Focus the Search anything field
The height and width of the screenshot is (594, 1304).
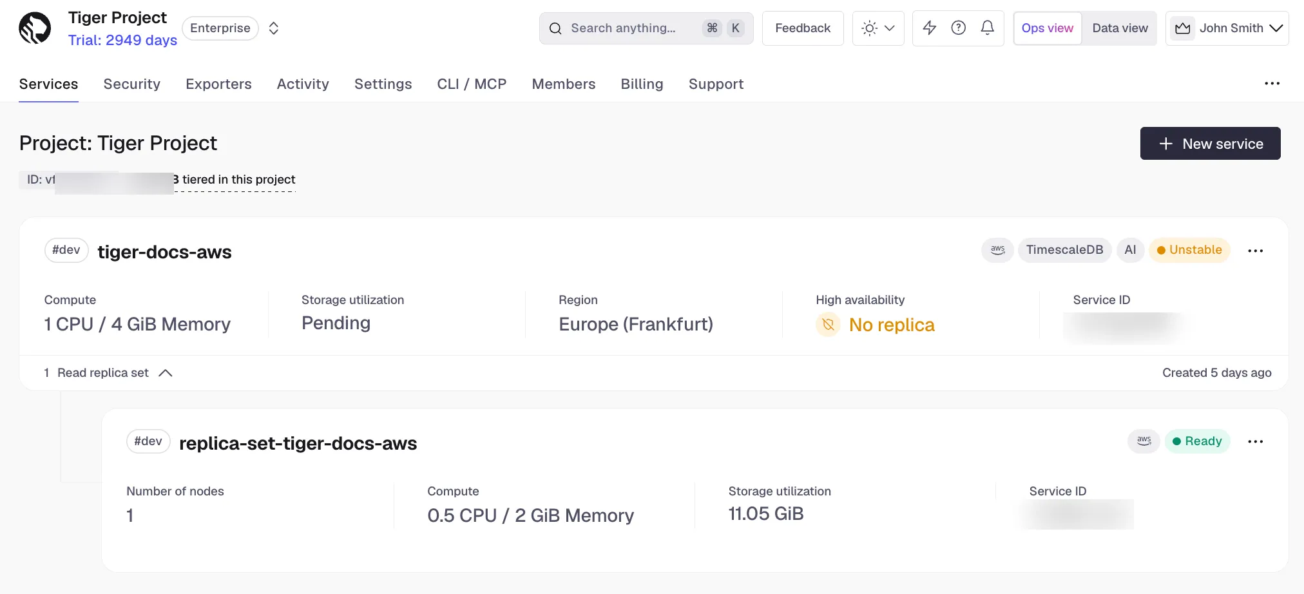[646, 28]
